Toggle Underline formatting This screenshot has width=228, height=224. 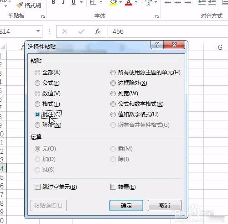74,2
